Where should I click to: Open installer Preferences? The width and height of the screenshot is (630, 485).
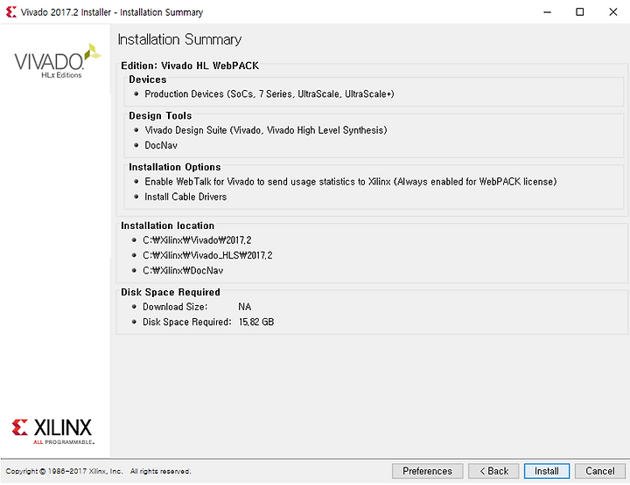428,471
